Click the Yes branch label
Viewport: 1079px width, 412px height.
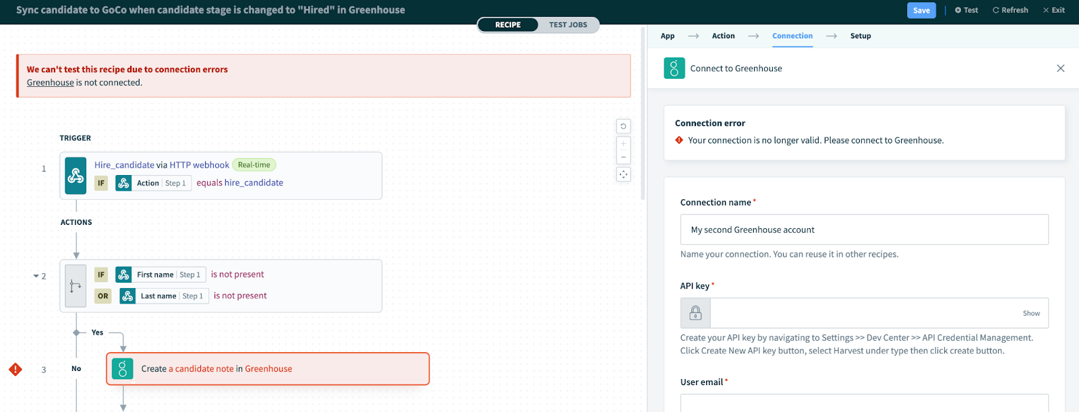(x=97, y=333)
